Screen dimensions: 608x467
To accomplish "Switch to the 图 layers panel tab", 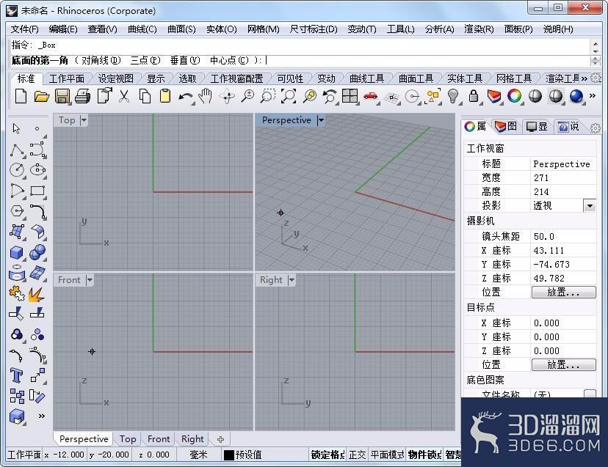I will [506, 126].
